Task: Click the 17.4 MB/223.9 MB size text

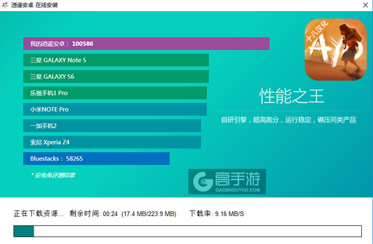Action: coord(149,214)
